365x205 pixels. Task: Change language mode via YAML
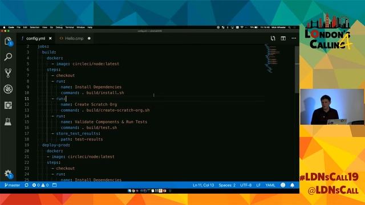click(x=270, y=185)
